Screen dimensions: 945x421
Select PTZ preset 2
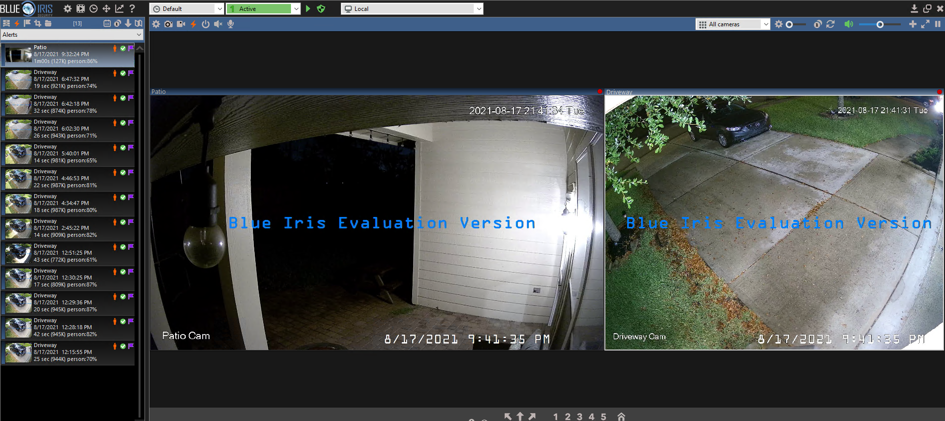[568, 417]
